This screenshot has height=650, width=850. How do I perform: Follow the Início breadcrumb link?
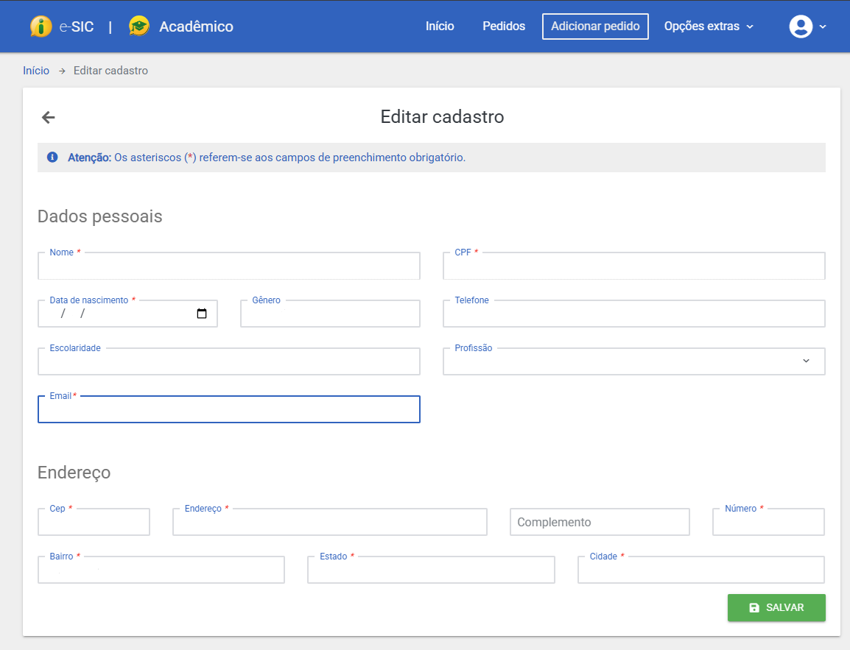[x=36, y=70]
